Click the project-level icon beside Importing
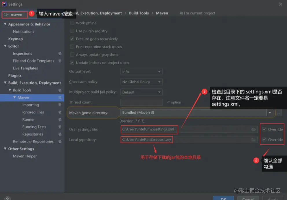 tap(60, 105)
